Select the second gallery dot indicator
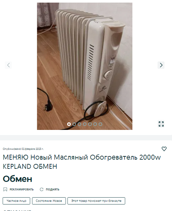The image size is (172, 211). tap(74, 124)
